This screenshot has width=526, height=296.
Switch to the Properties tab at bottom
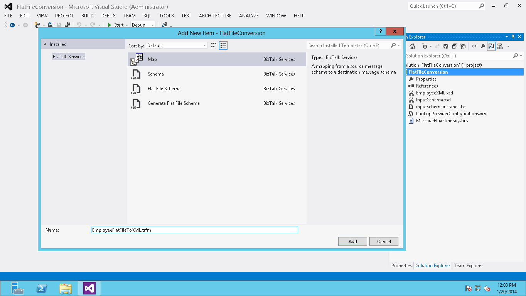[x=401, y=266]
